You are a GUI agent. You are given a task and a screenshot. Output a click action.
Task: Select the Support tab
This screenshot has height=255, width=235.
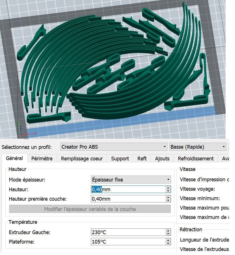coord(120,158)
